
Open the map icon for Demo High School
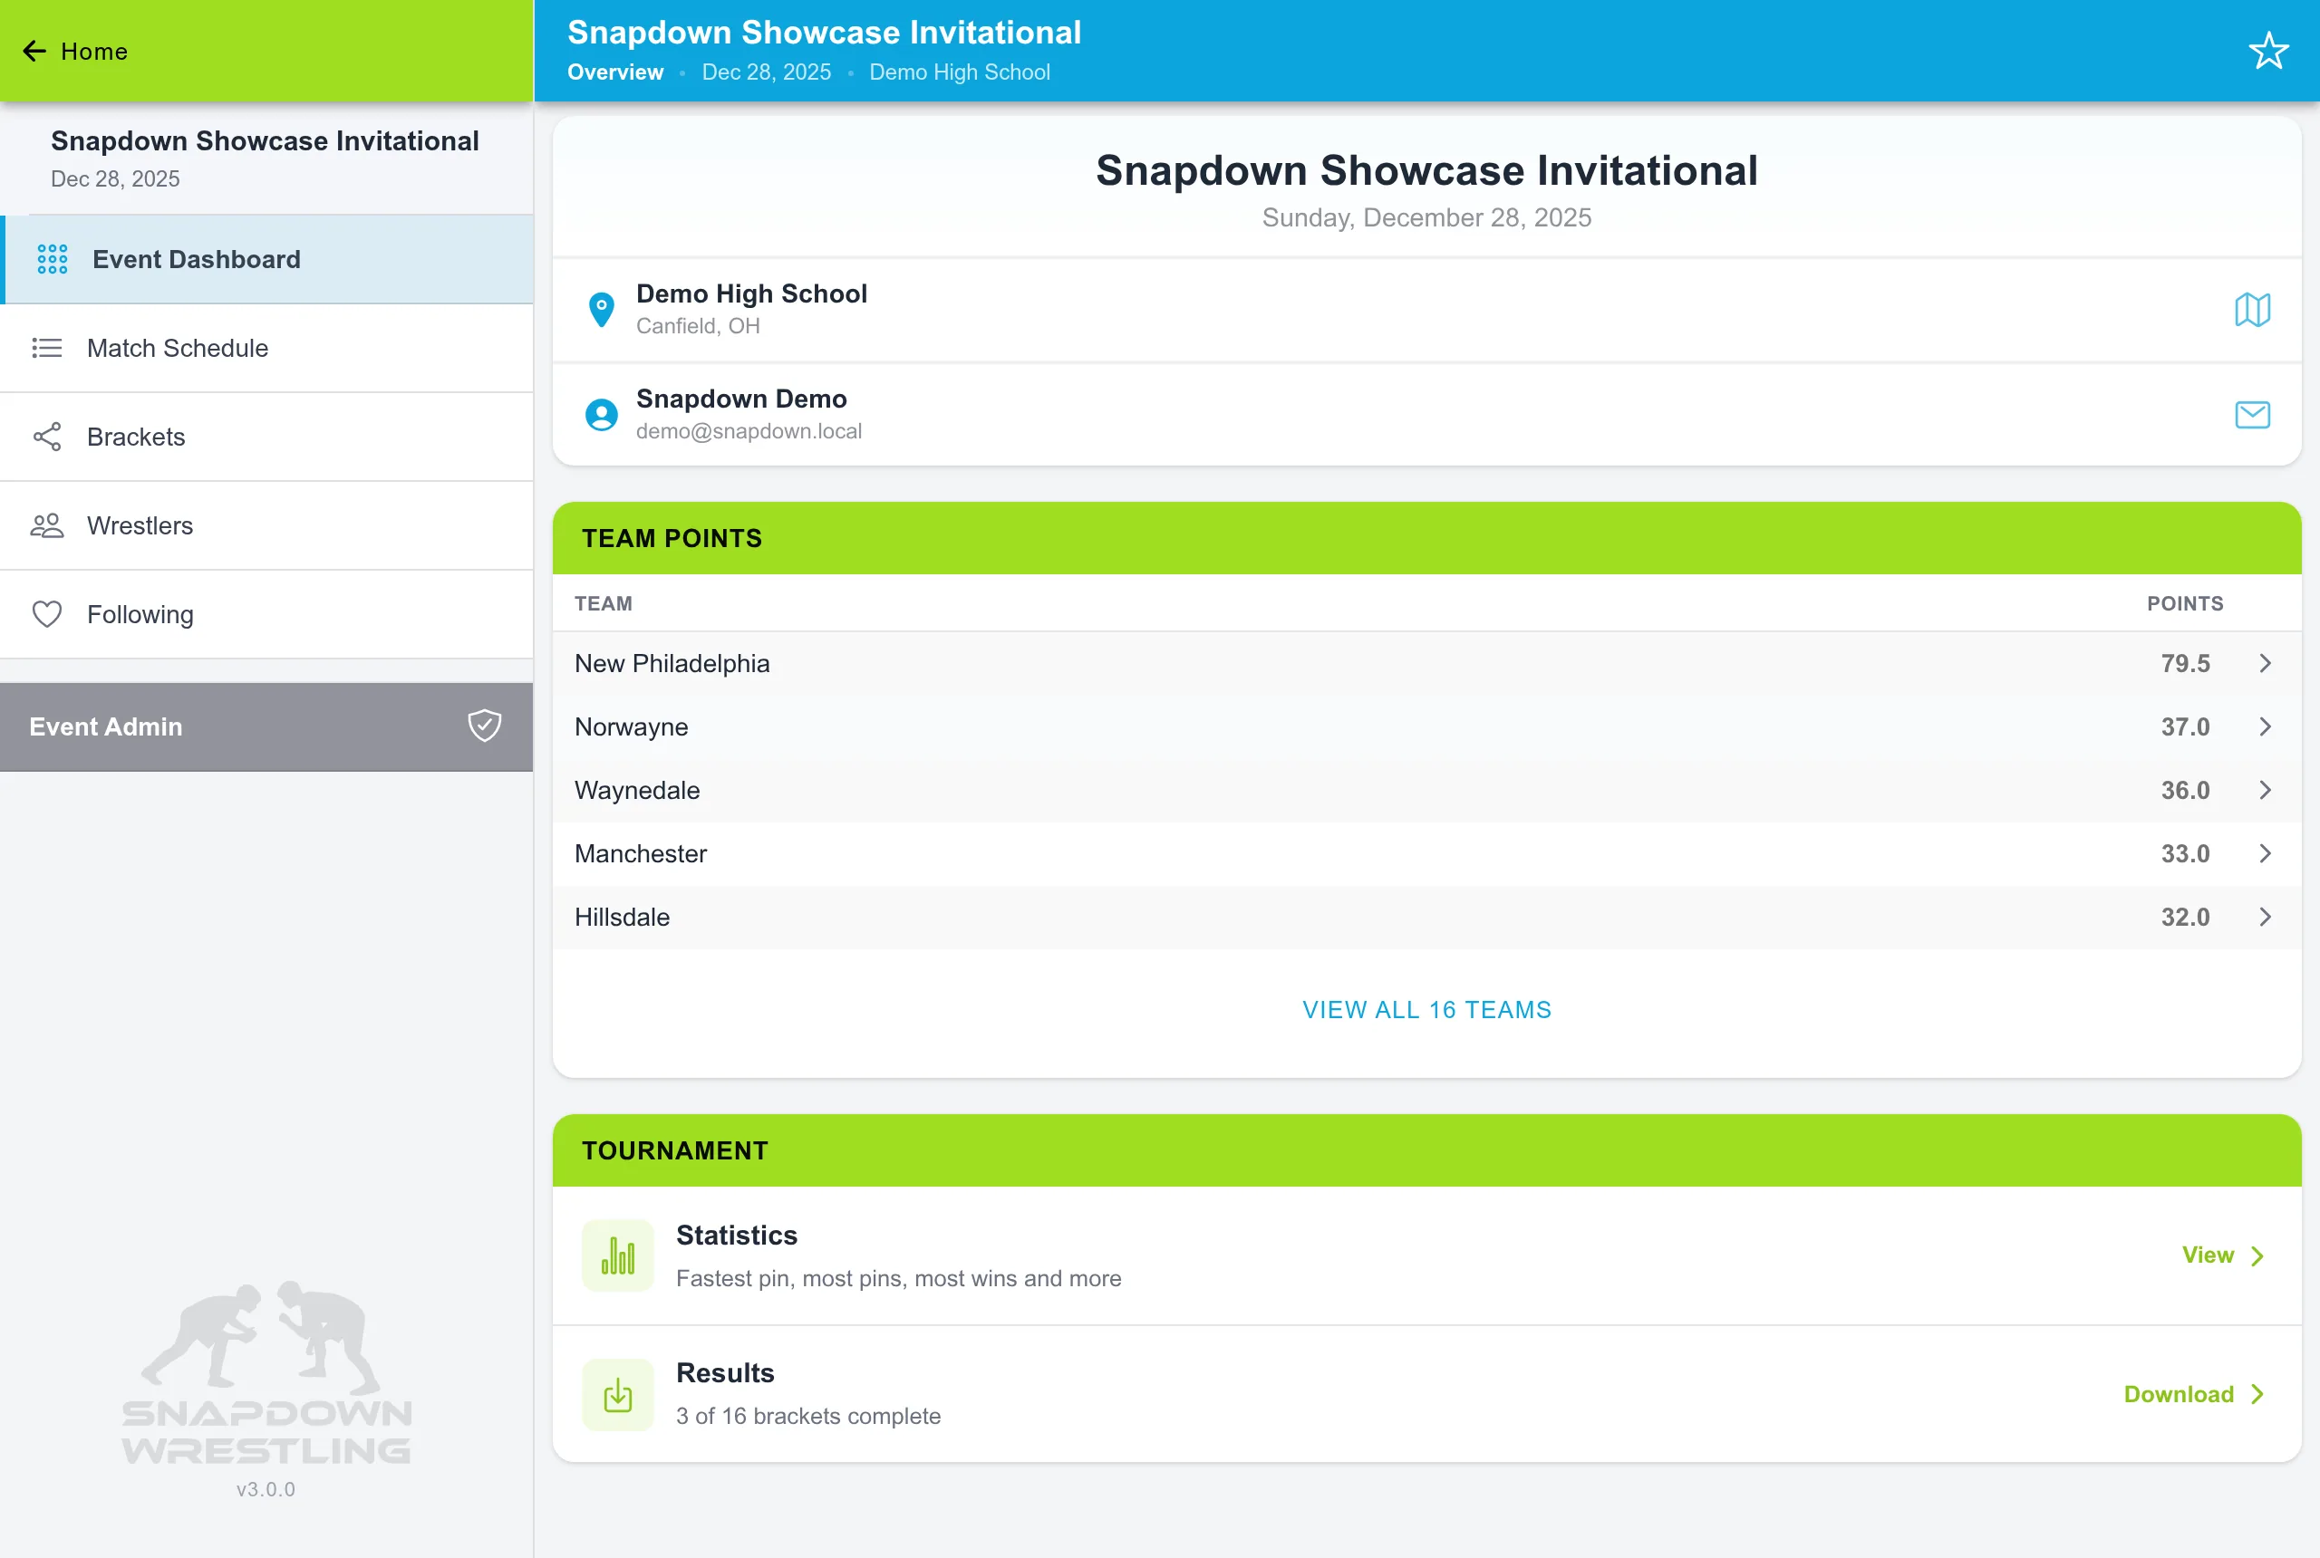click(x=2252, y=310)
